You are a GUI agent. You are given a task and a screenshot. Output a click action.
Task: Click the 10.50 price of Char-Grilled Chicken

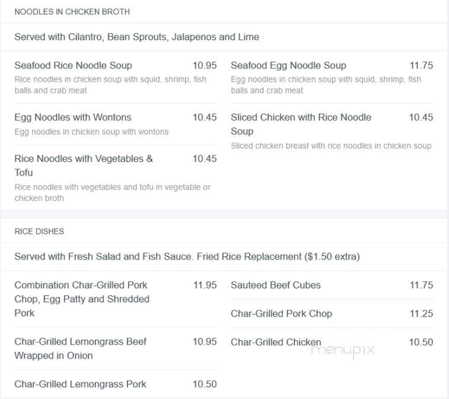pos(421,342)
